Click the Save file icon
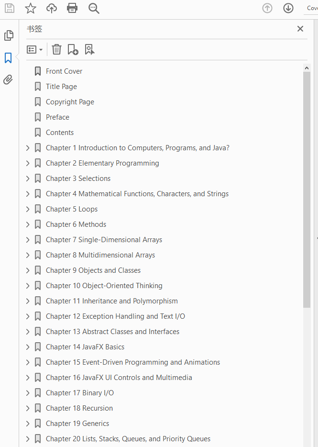Screen dimensions: 318x447 click(x=10, y=8)
